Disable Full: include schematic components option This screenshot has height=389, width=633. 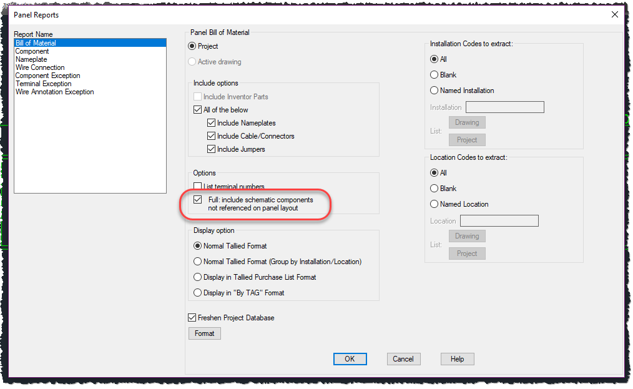pyautogui.click(x=198, y=200)
